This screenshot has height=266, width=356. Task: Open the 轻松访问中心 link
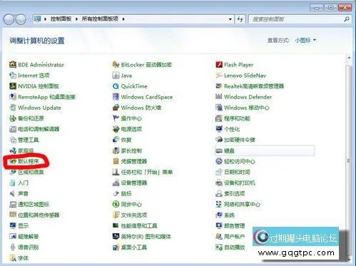tap(240, 161)
